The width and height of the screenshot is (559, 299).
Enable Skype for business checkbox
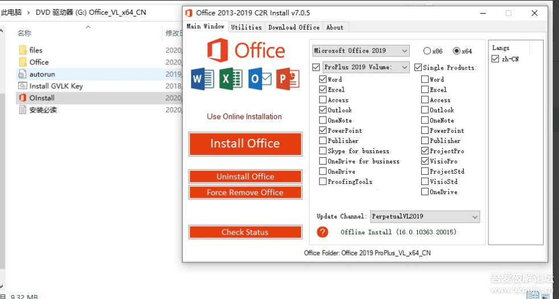[x=323, y=151]
